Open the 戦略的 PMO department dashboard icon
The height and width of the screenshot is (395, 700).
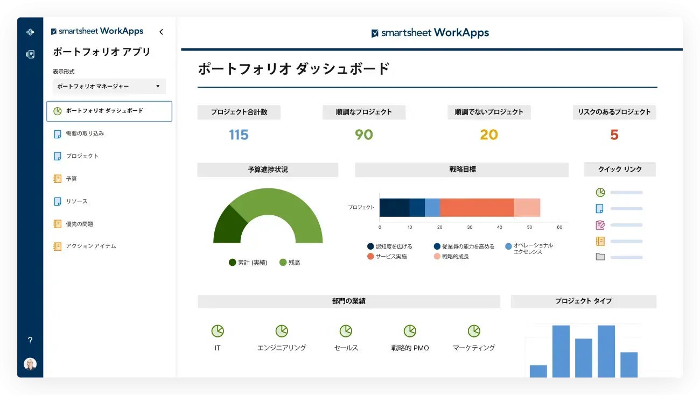(410, 331)
